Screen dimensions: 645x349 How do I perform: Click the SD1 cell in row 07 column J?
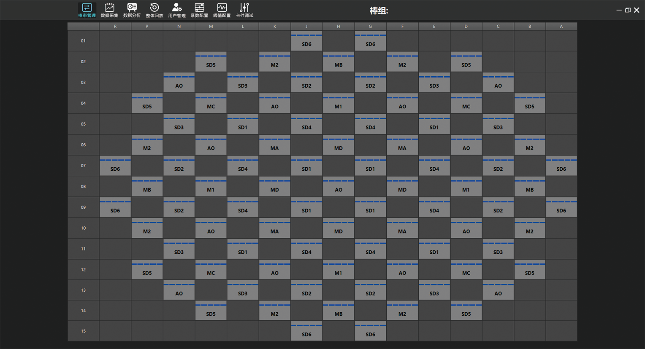pyautogui.click(x=306, y=166)
